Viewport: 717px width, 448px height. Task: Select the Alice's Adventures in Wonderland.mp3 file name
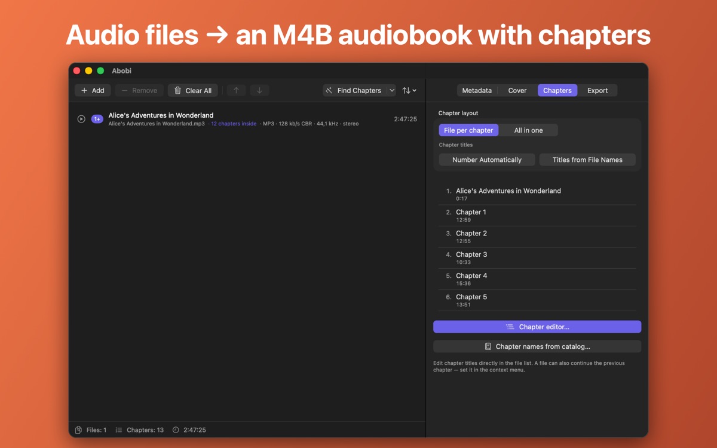157,124
